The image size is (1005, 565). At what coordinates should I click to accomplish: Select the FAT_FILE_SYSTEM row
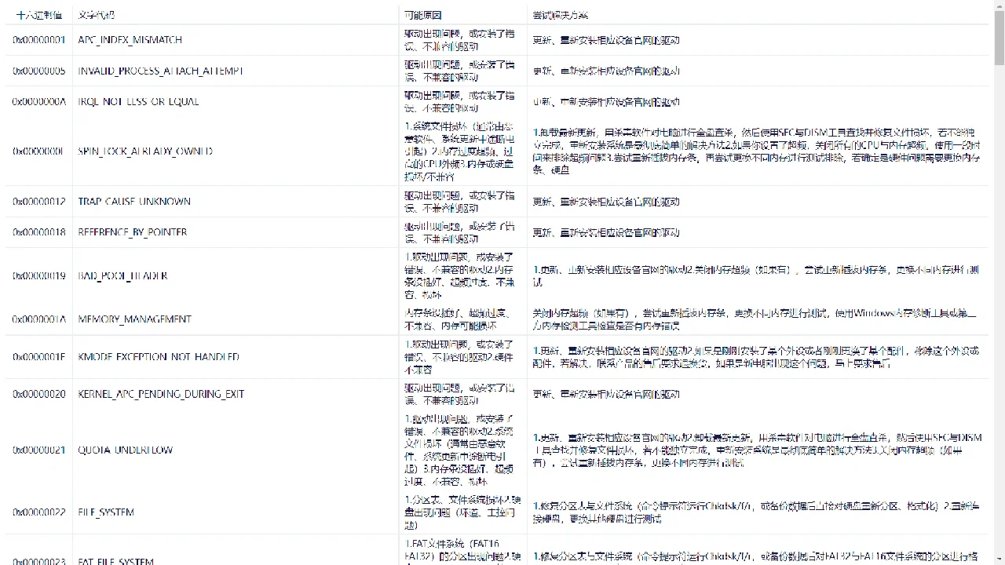[x=115, y=562]
